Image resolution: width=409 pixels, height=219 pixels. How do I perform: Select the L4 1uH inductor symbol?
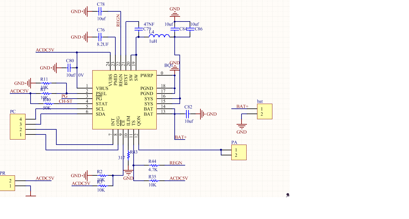click(159, 36)
